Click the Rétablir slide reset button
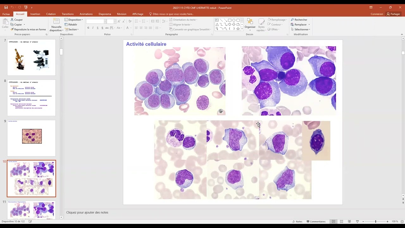The image size is (405, 228). (71, 24)
